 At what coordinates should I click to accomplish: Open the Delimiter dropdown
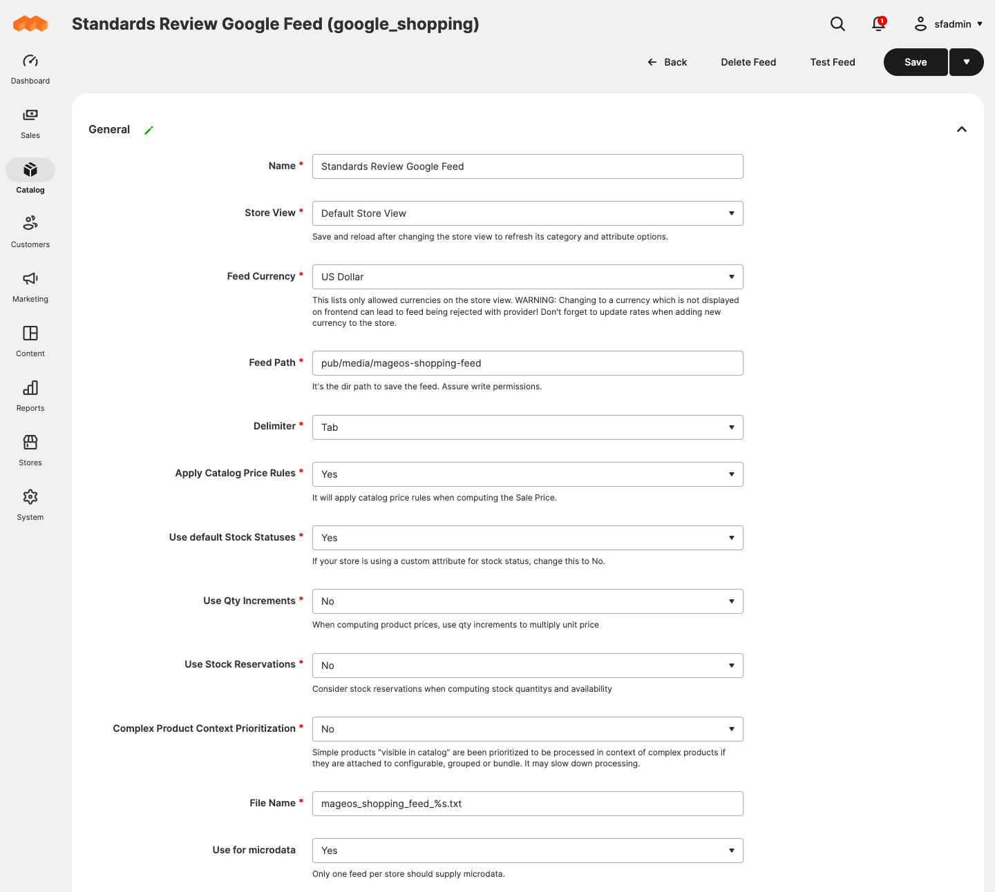tap(528, 427)
